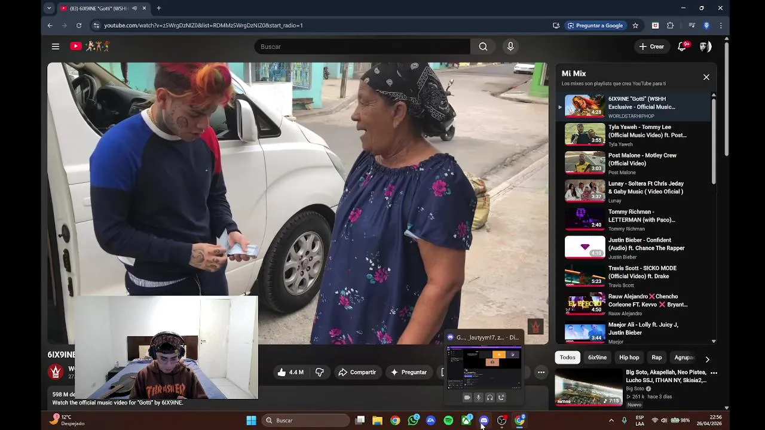Image resolution: width=765 pixels, height=430 pixels.
Task: Select the Hip hop filter chip
Action: [629, 357]
